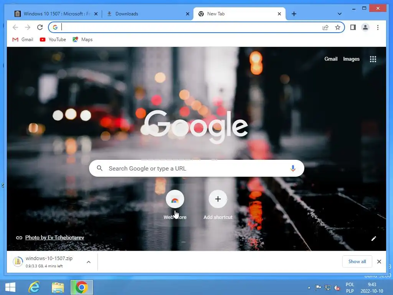Click Search Google or type a URL box
The image size is (393, 295).
pos(196,168)
